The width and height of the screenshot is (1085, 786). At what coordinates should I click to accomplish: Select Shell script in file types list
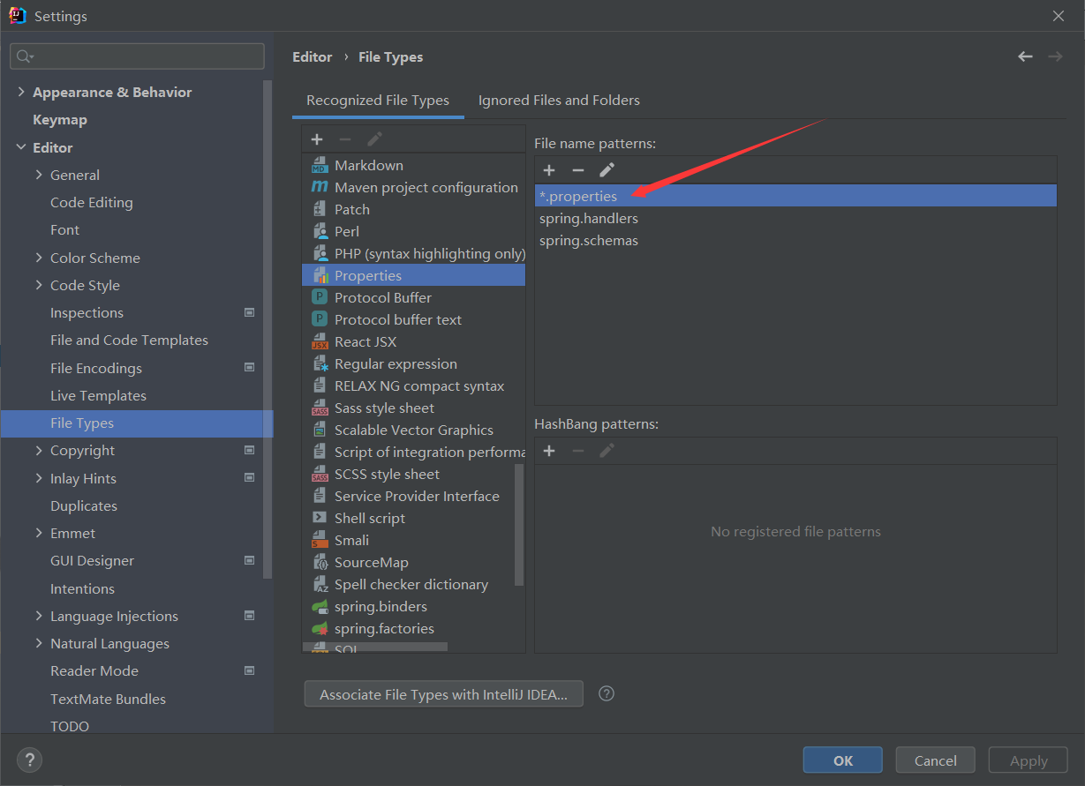tap(370, 518)
